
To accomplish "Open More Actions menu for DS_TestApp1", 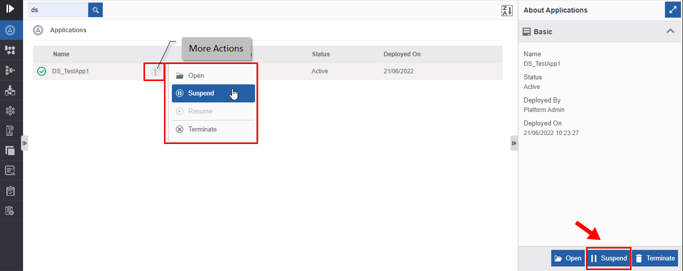I will 155,72.
